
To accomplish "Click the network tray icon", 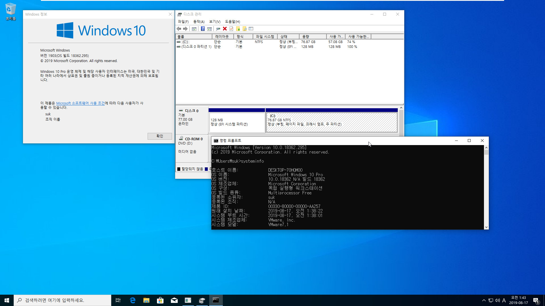I will coord(491,300).
